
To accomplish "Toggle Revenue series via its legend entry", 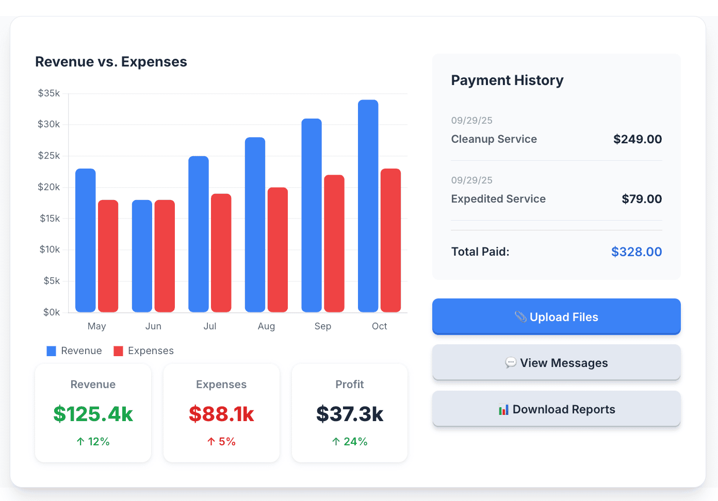I will tap(74, 350).
